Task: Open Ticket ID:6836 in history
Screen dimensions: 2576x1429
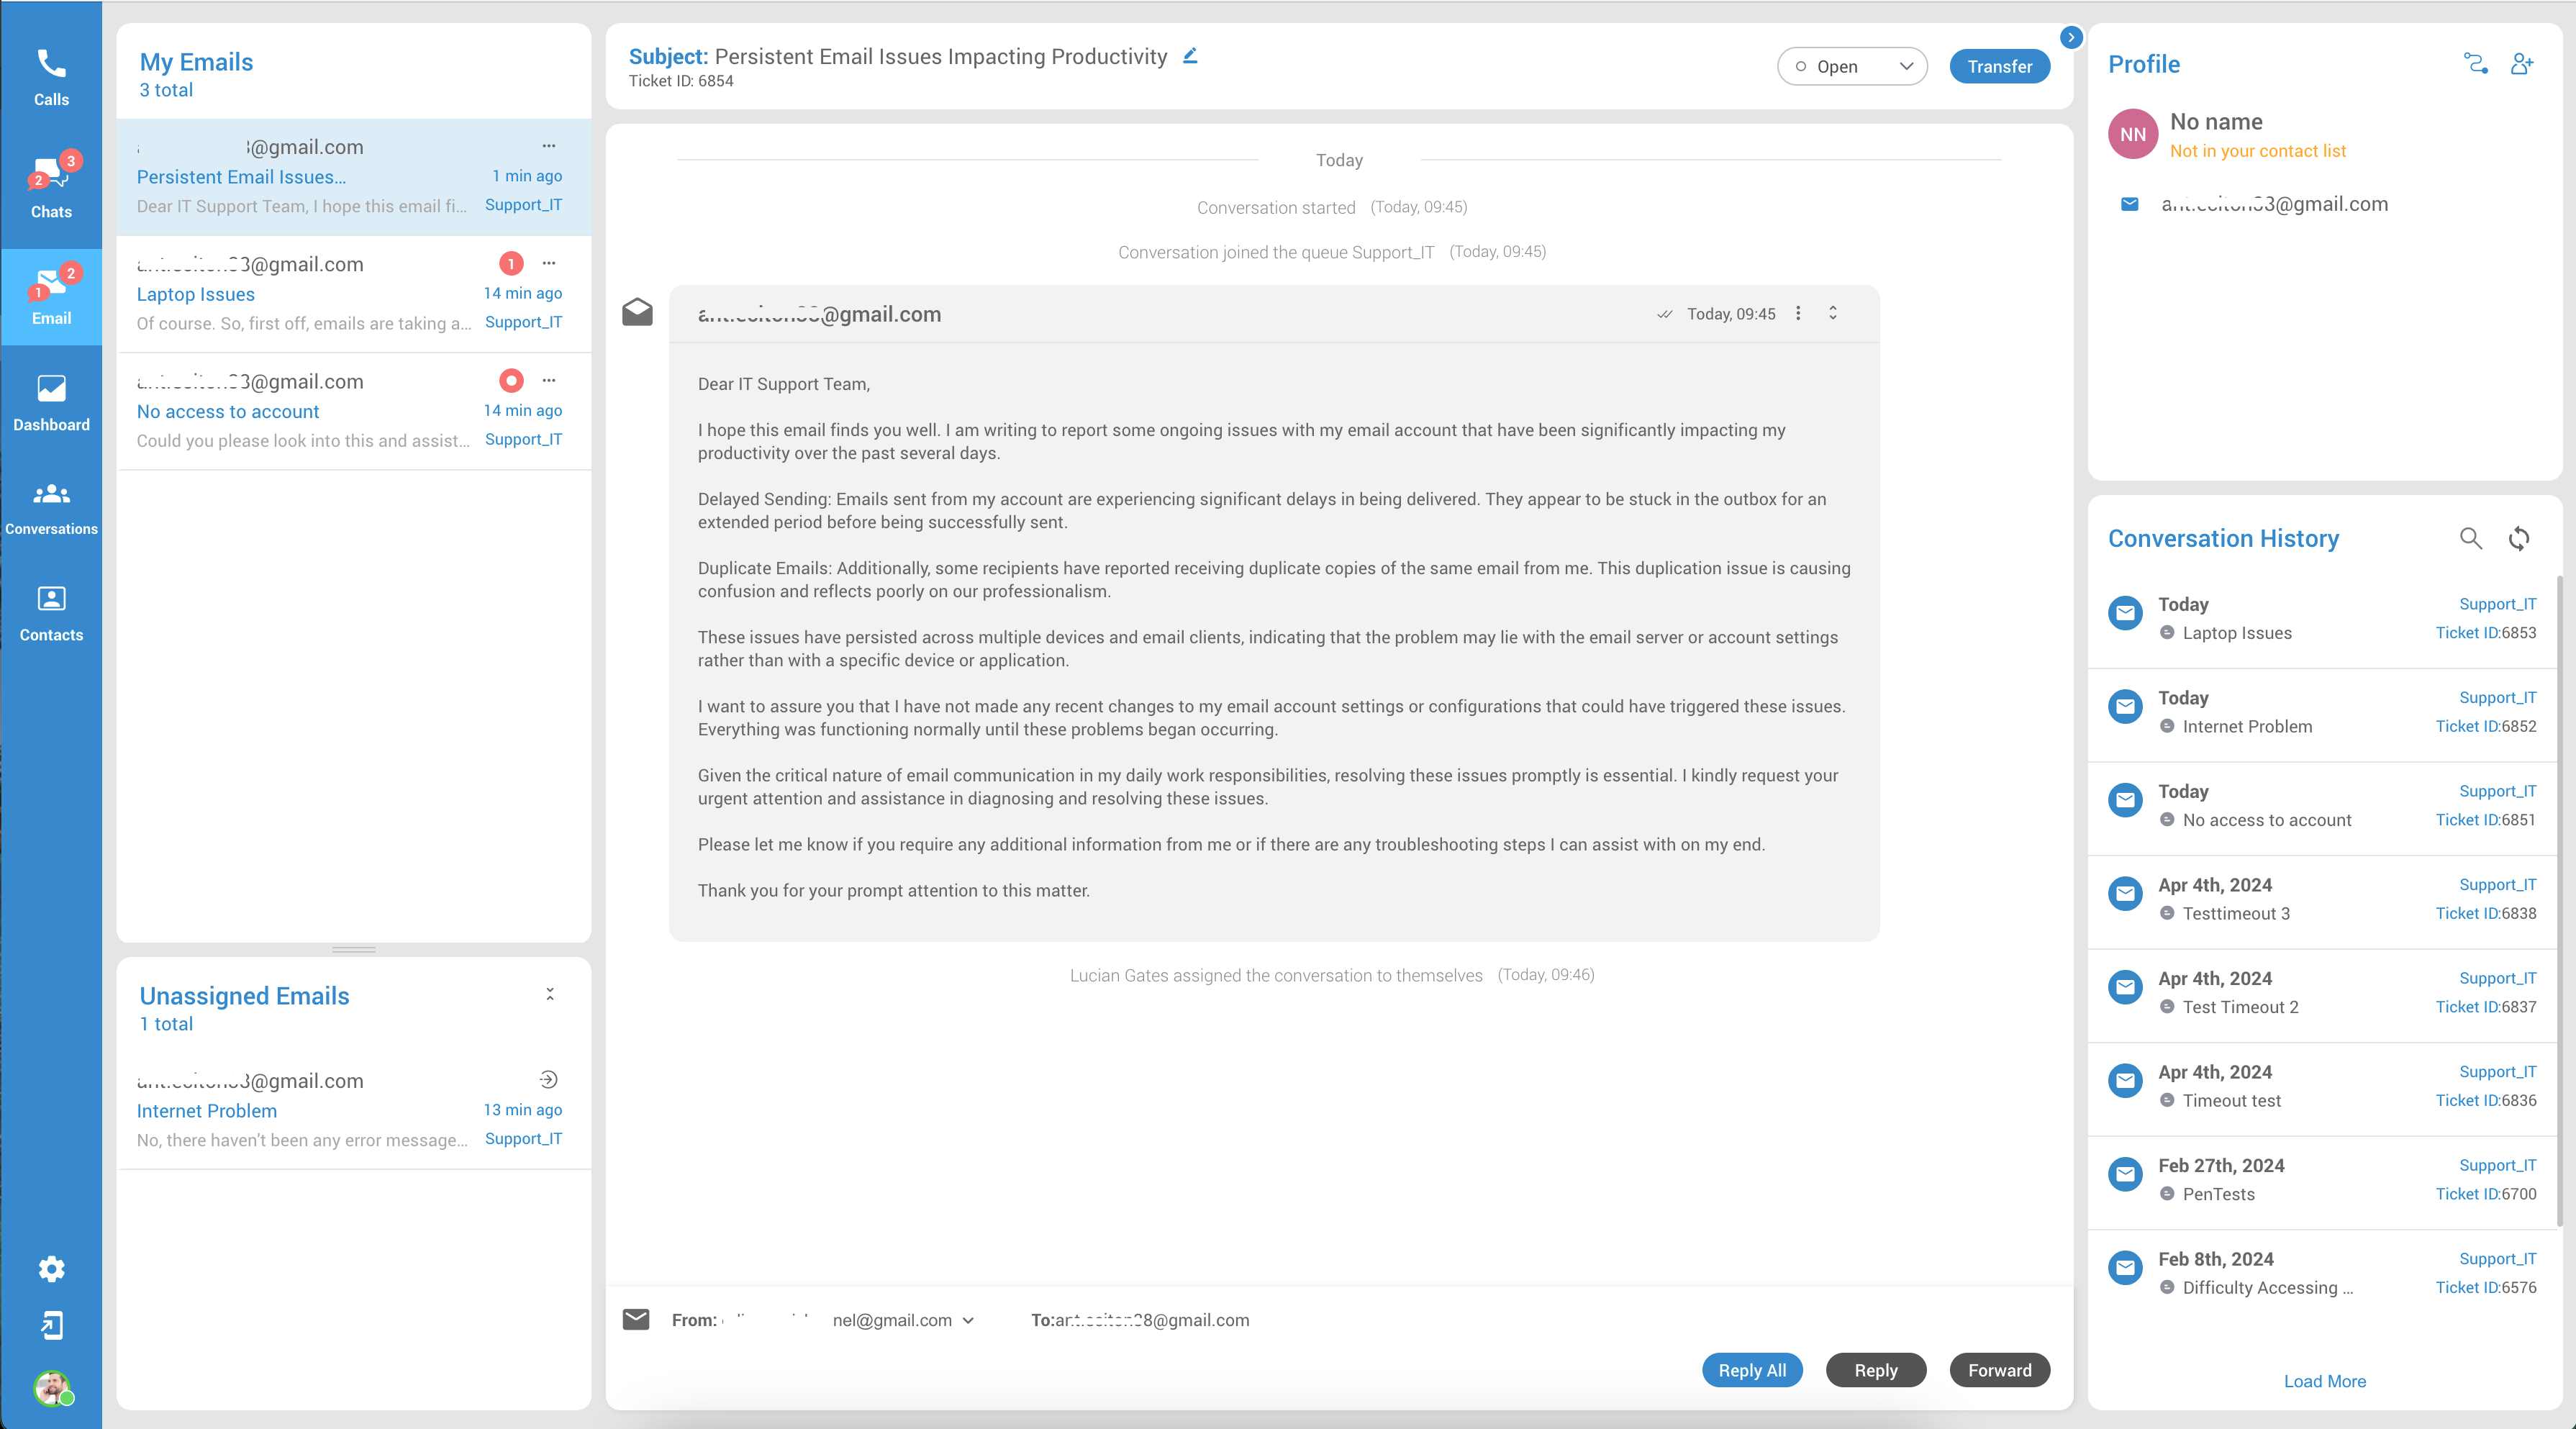Action: coord(2486,1100)
